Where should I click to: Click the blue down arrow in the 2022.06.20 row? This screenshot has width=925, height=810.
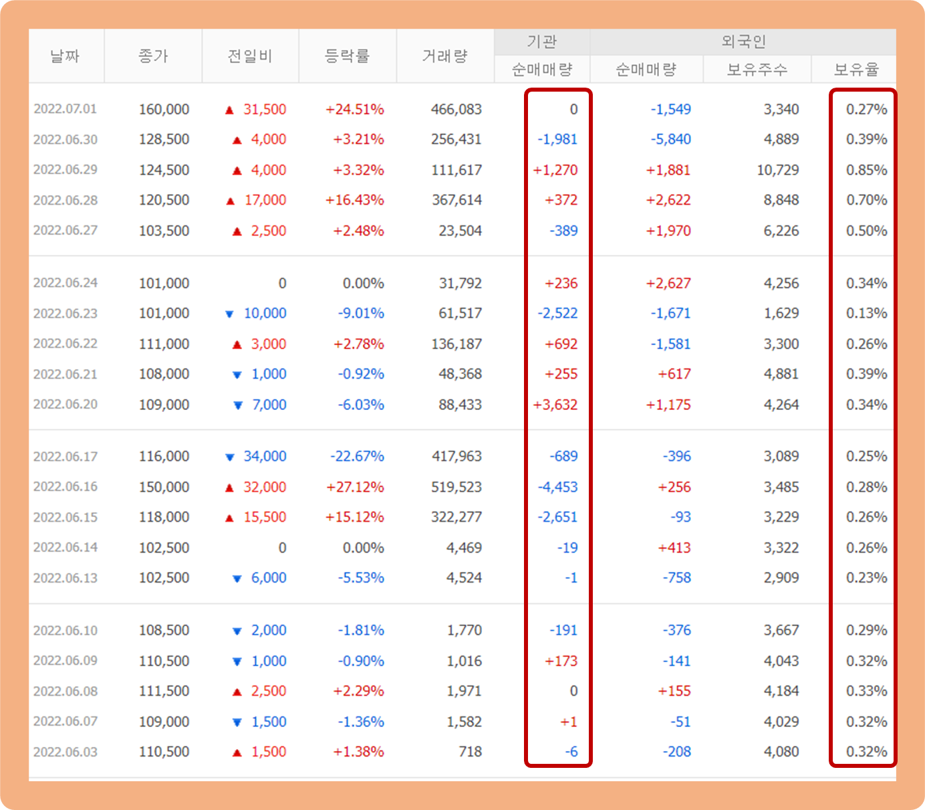(238, 405)
